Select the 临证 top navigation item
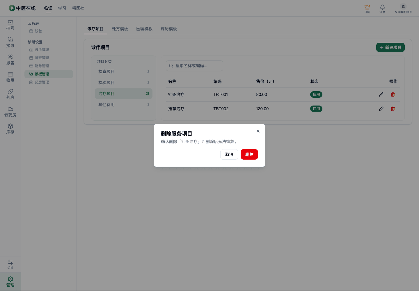Screen dimensions: 419x291 [48, 8]
